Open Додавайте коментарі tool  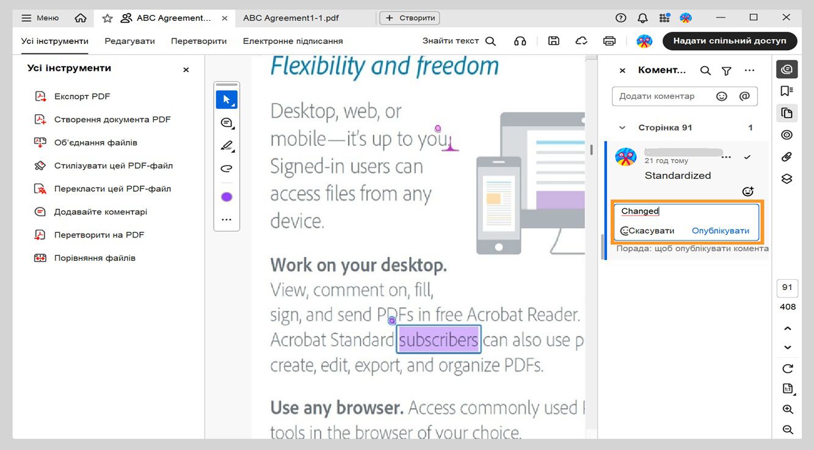click(x=91, y=212)
